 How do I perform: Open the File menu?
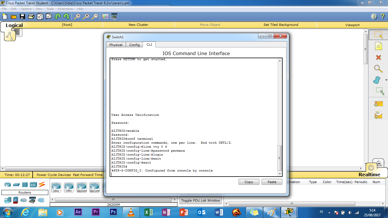tap(4, 9)
